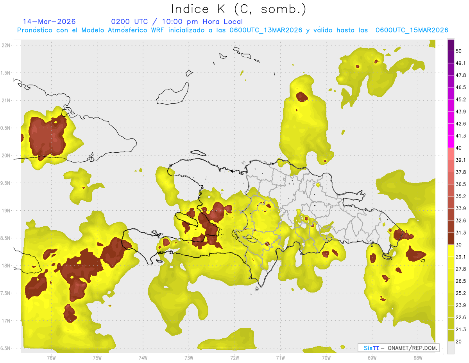
Task: Click the '41.3' color scale value
Action: [x=461, y=136]
